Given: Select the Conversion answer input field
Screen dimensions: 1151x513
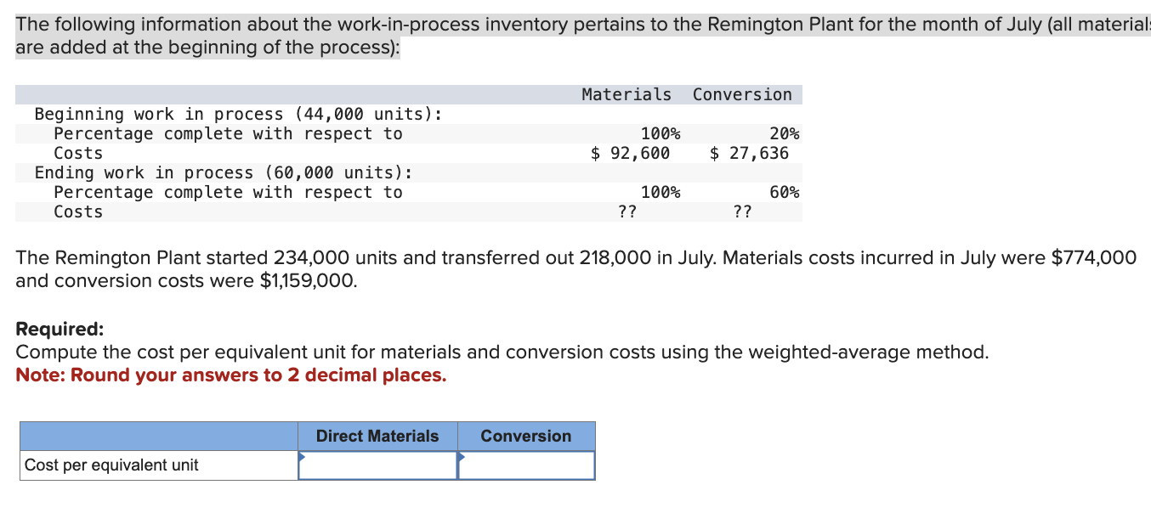Looking at the screenshot, I should [x=527, y=465].
